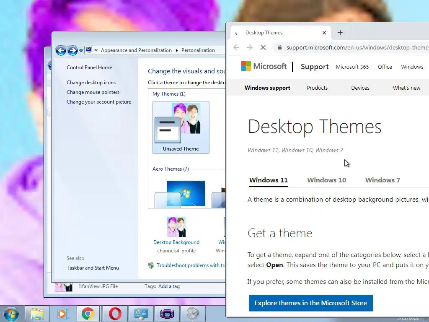Open the Appearance and Personalization breadcrumb
Screen dimensions: 429x322
(136, 50)
